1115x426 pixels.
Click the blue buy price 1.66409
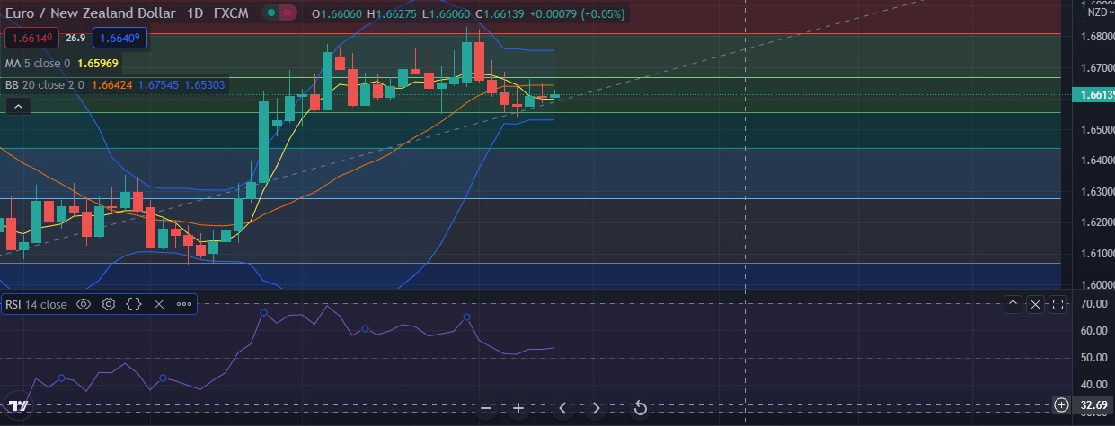[x=119, y=38]
